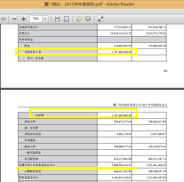Click the zoom out minus button

15,19
